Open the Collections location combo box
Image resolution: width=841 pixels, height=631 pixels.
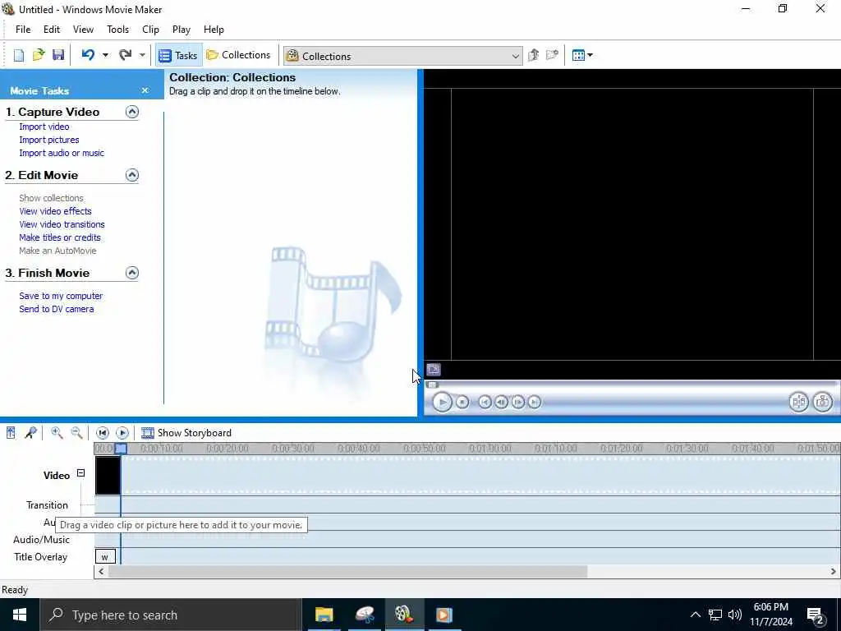[402, 56]
